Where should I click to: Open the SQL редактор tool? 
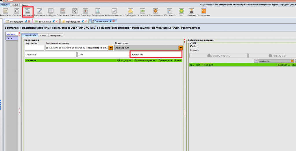pyautogui.click(x=169, y=12)
